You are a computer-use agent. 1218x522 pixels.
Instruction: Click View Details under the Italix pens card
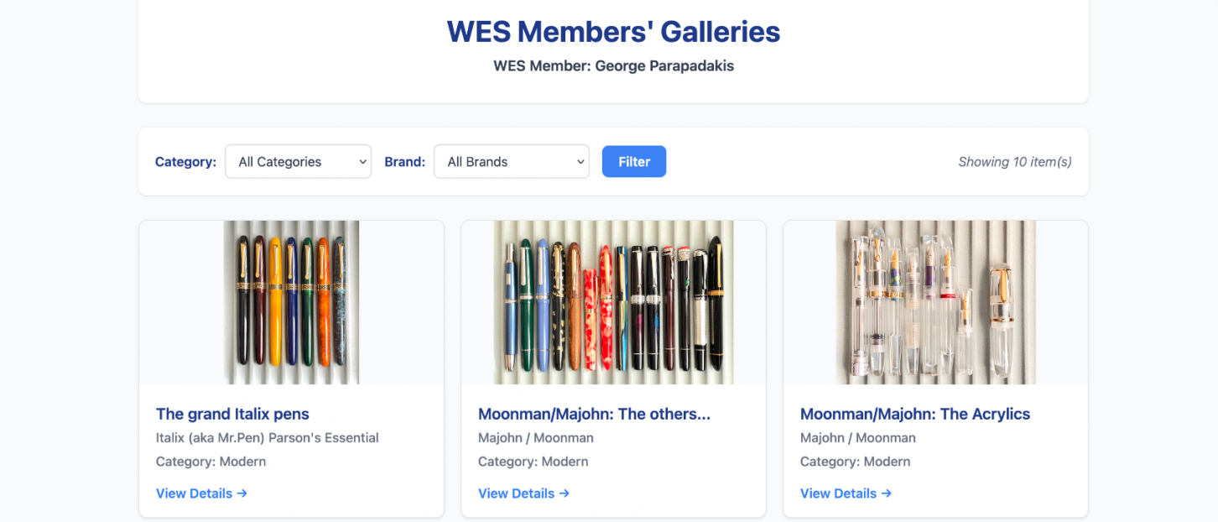pyautogui.click(x=194, y=493)
